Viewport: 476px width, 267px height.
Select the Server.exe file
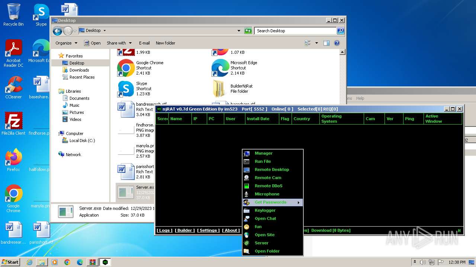point(135,192)
